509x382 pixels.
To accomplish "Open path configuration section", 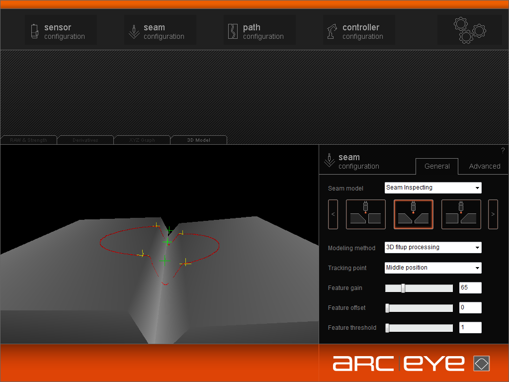I will [259, 31].
